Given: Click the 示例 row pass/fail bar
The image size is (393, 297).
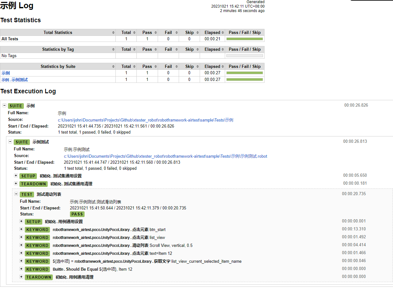Looking at the screenshot, I should tap(245, 73).
